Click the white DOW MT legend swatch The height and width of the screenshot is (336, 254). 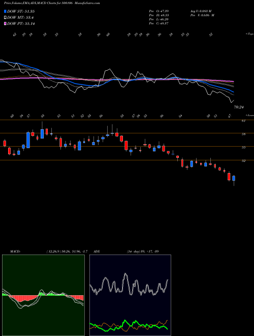5,18
